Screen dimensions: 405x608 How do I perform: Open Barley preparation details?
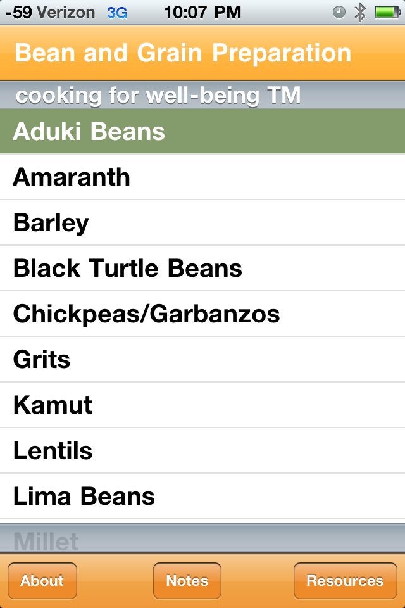(x=202, y=223)
